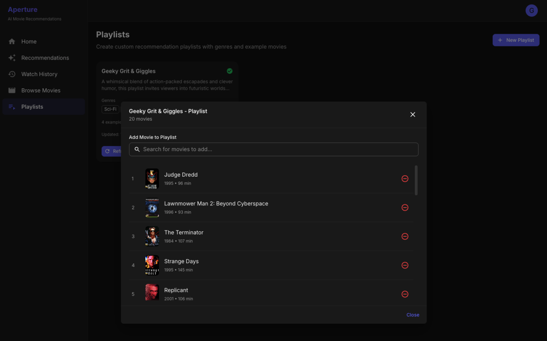Select the Playlists sidebar icon

(12, 106)
